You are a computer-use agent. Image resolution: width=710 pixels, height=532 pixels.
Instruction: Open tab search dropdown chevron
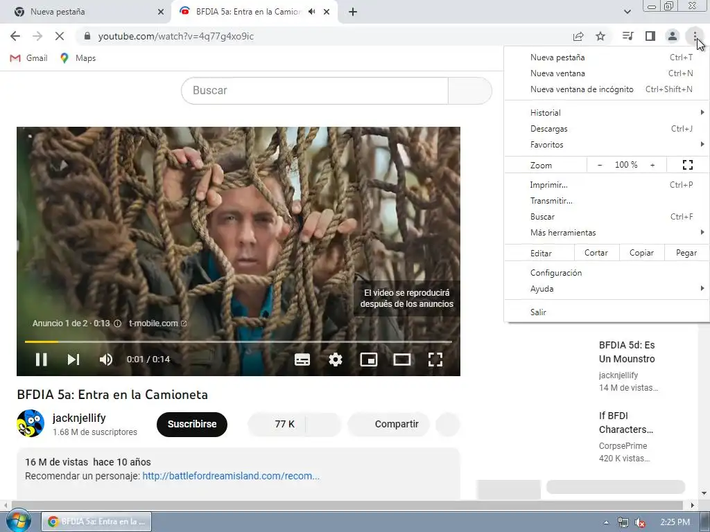[x=627, y=12]
